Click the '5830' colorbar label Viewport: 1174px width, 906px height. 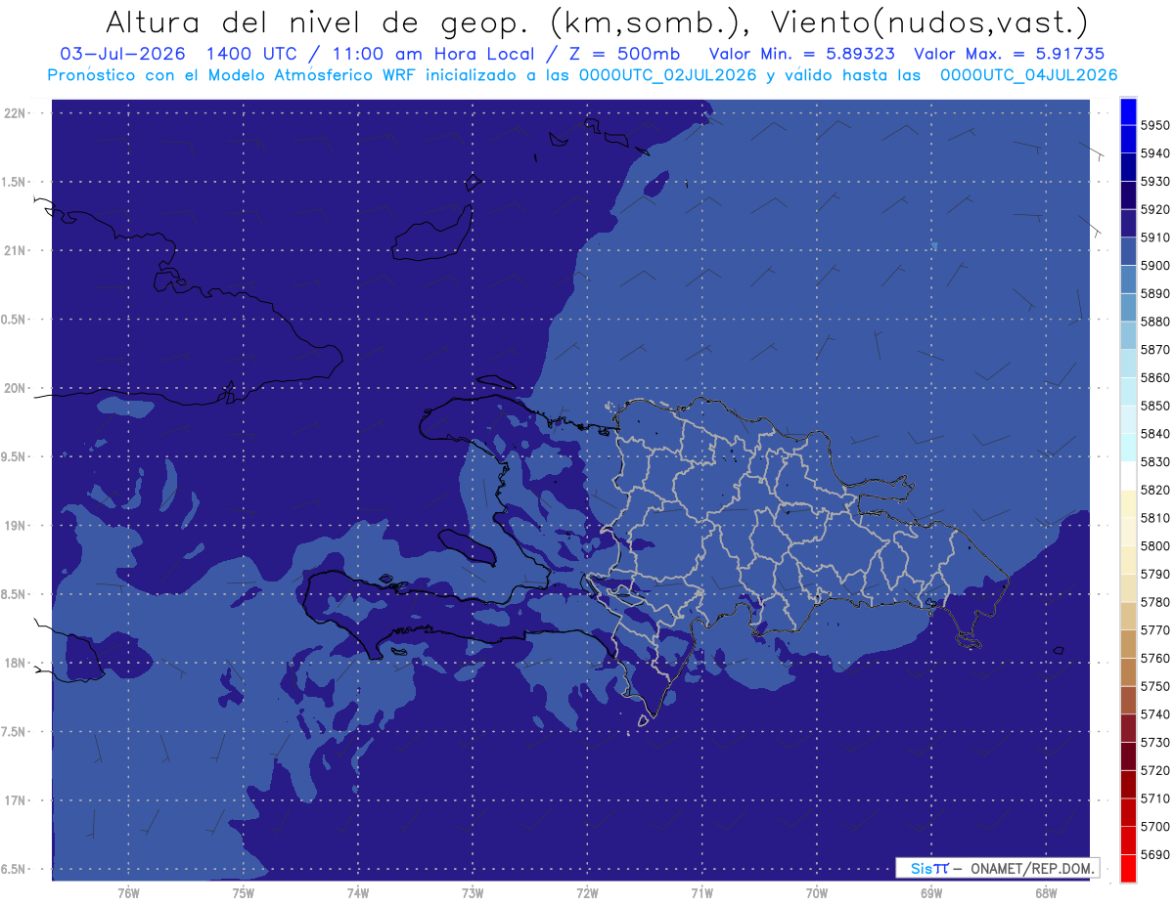1155,462
